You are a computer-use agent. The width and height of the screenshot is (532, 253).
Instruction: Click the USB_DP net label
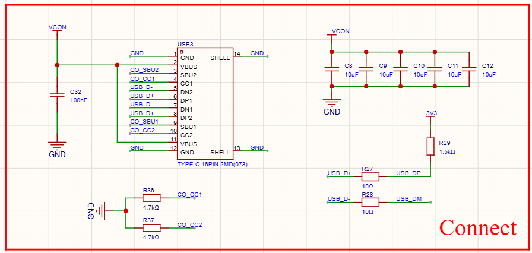[408, 173]
